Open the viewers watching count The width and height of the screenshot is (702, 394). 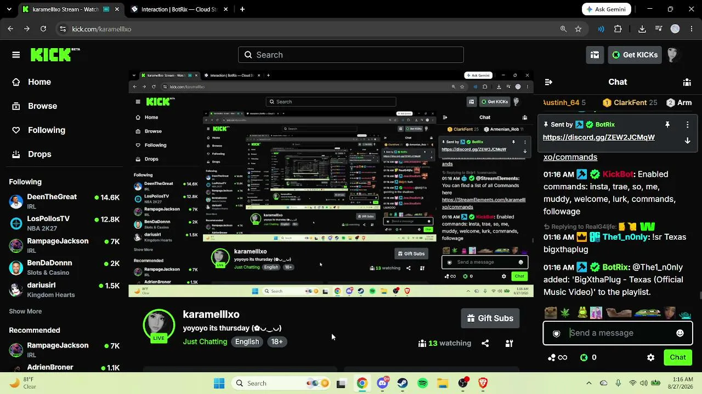(445, 344)
